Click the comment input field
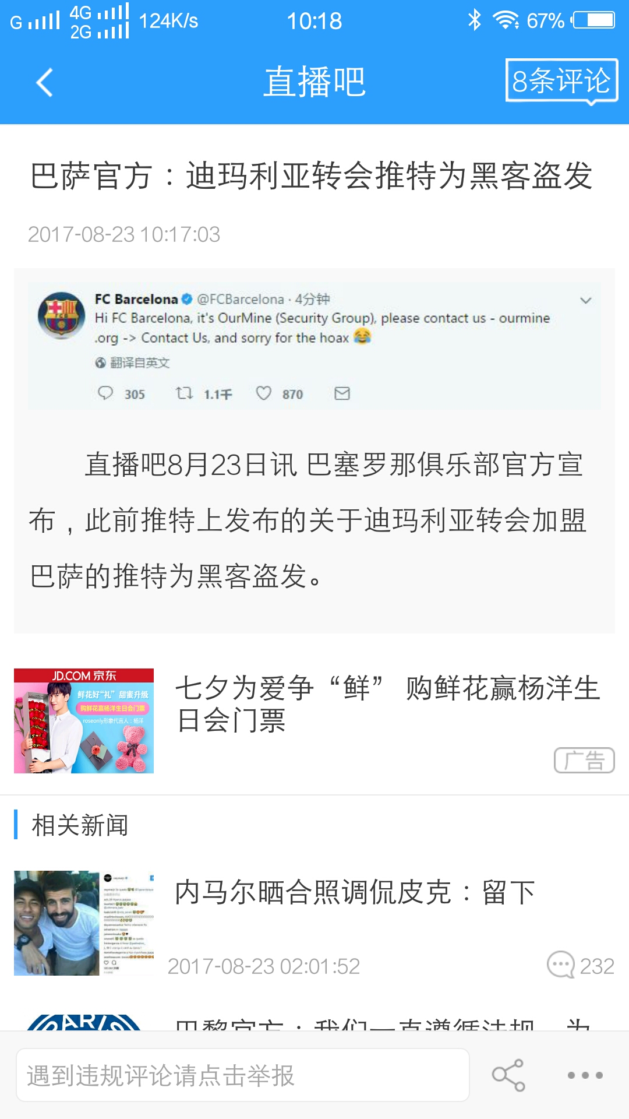This screenshot has height=1119, width=629. [x=243, y=1075]
